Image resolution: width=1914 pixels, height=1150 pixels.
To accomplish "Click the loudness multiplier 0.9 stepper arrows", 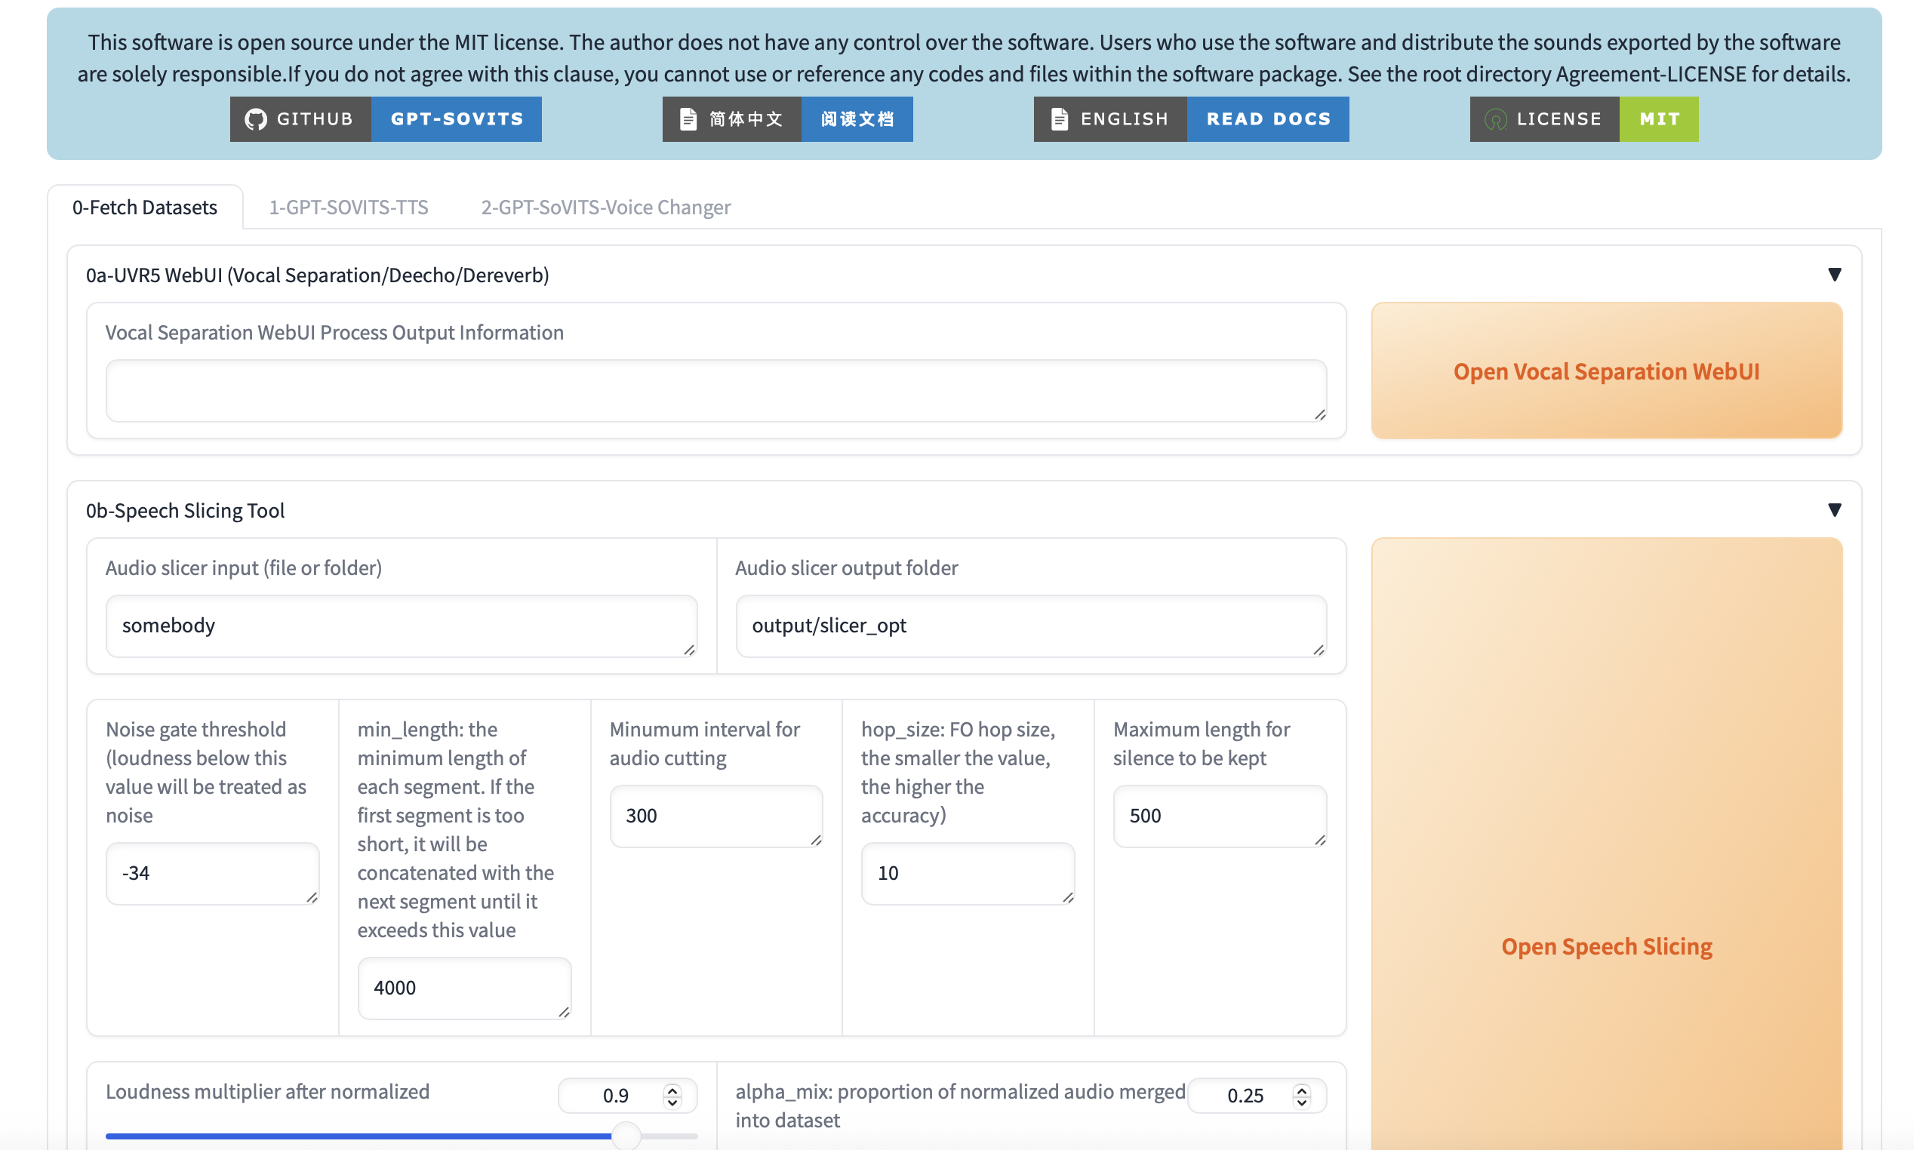I will [x=672, y=1096].
